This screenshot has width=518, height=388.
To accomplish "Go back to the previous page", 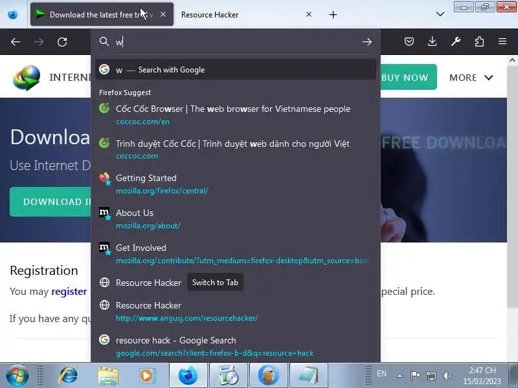I will pos(16,42).
